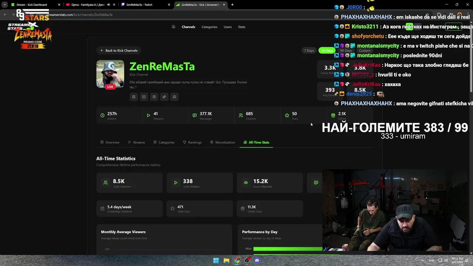
Task: Click the followers icon in 8.5K Total Followers card
Action: [x=106, y=183]
